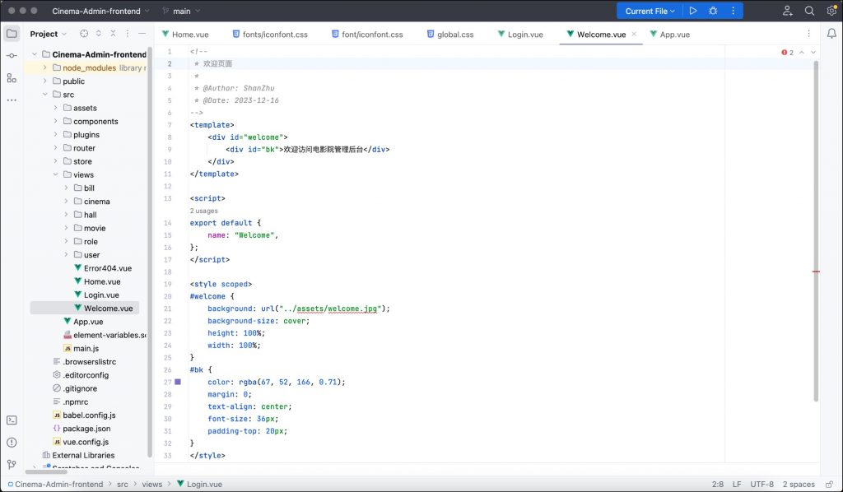Click the Debug bug icon
Image resolution: width=843 pixels, height=492 pixels.
tap(713, 11)
